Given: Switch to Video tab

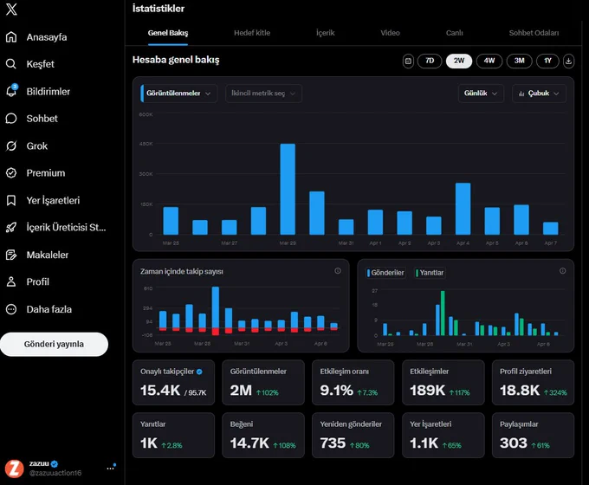Looking at the screenshot, I should [390, 33].
